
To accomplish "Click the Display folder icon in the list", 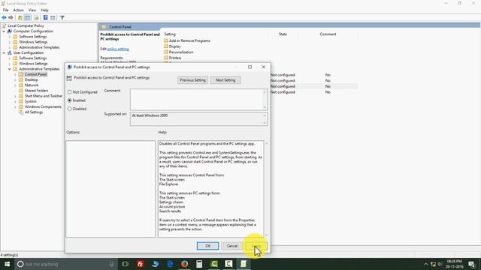I will pos(166,46).
